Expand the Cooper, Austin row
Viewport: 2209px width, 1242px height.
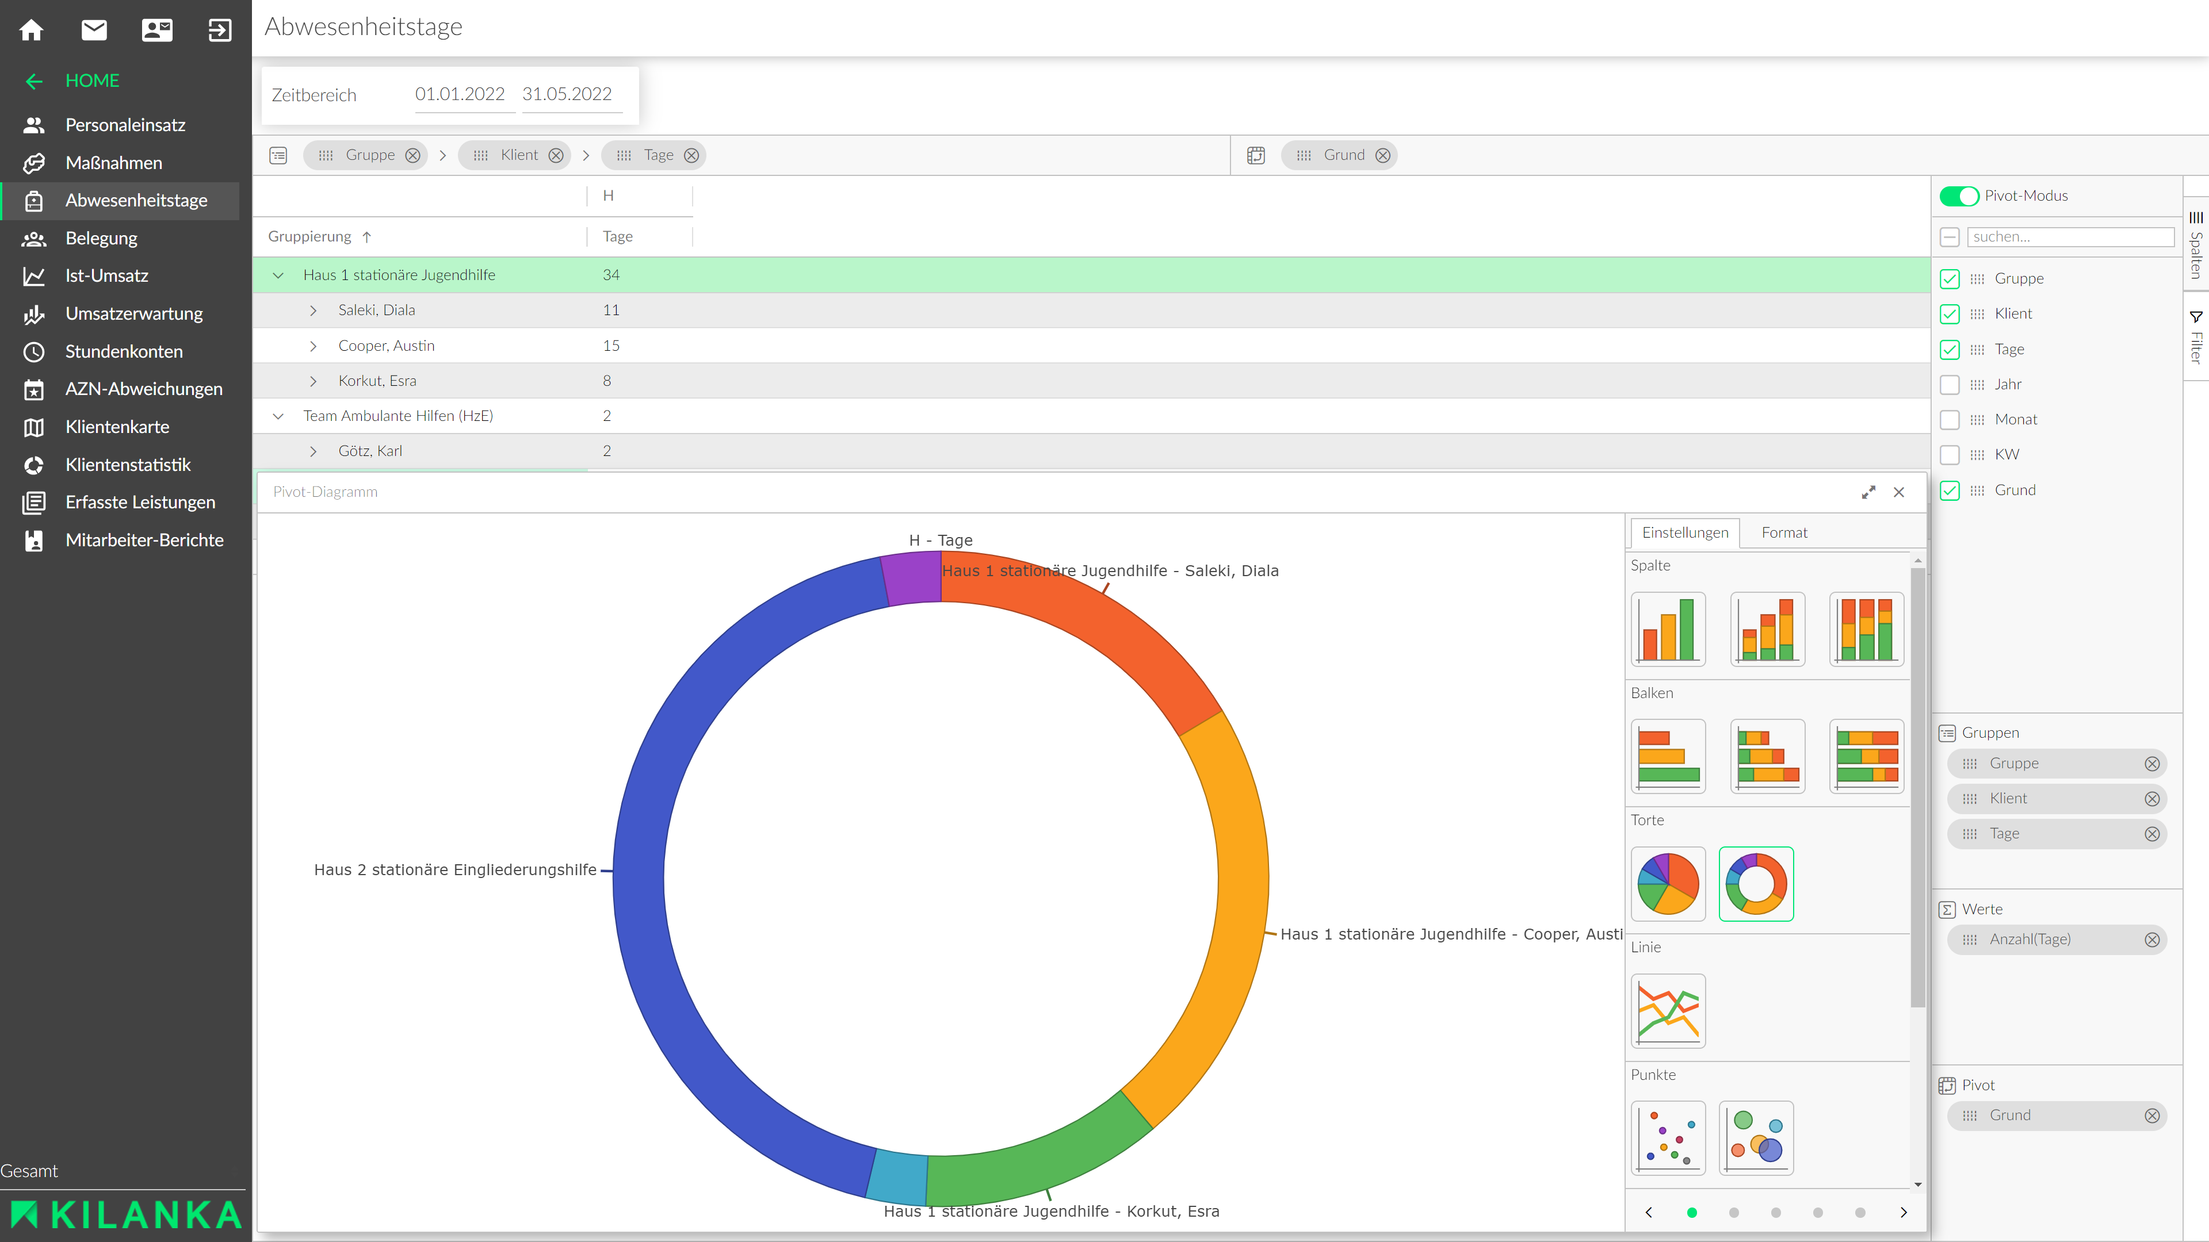tap(313, 346)
